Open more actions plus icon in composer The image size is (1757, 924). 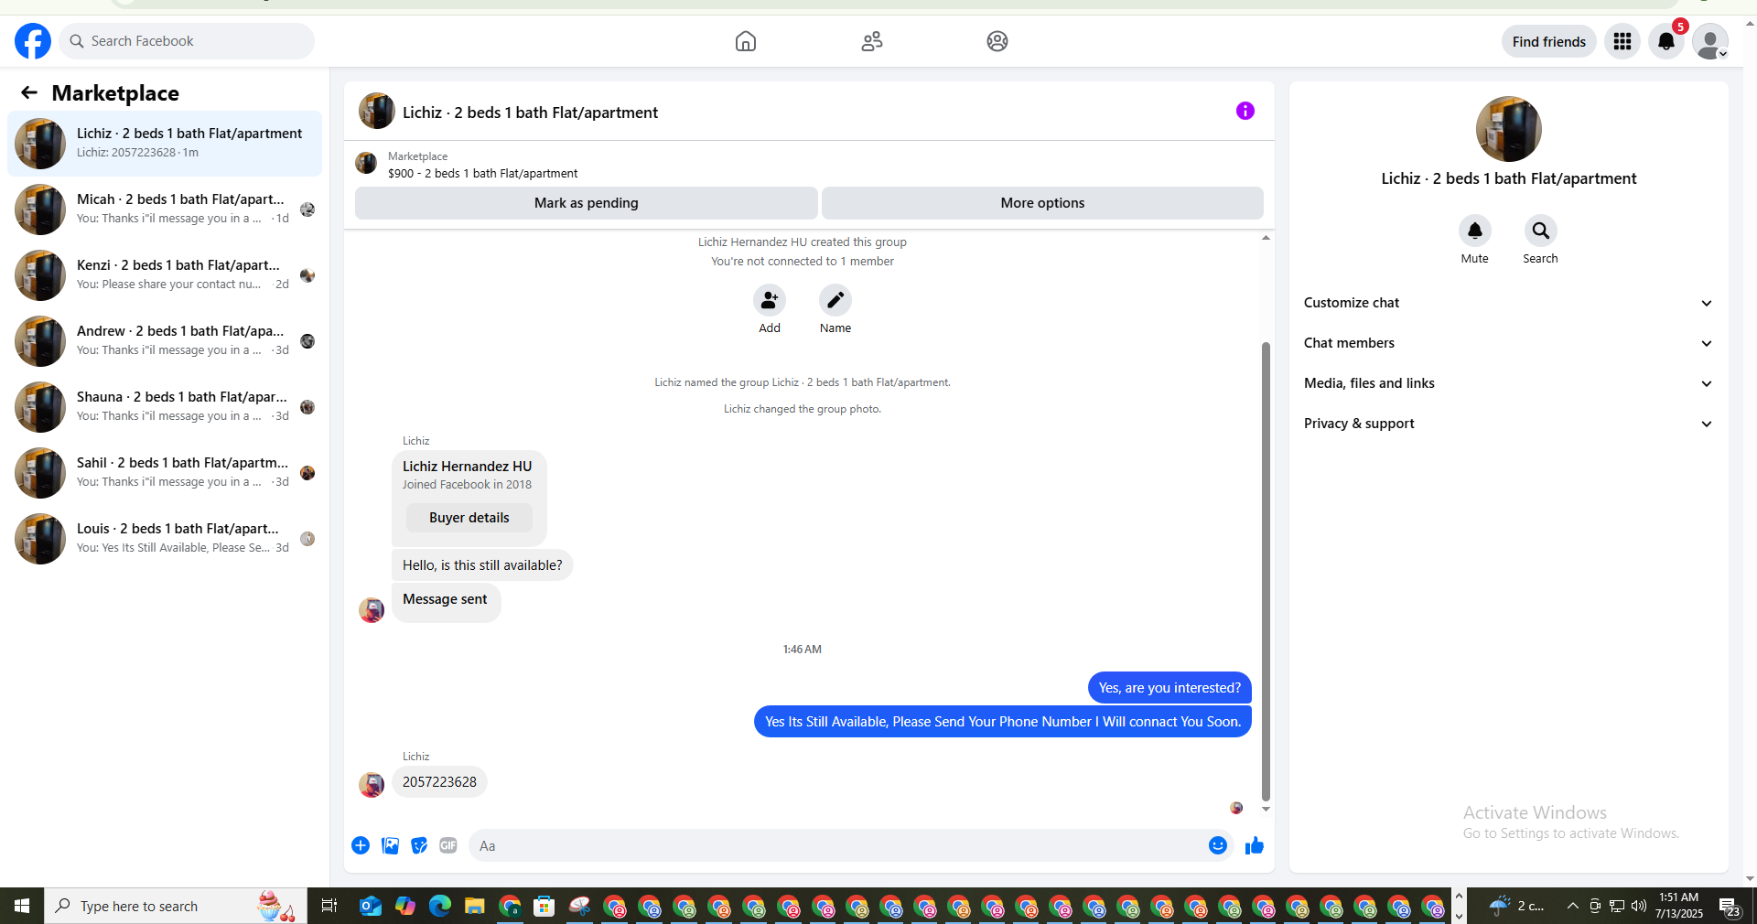[x=361, y=845]
